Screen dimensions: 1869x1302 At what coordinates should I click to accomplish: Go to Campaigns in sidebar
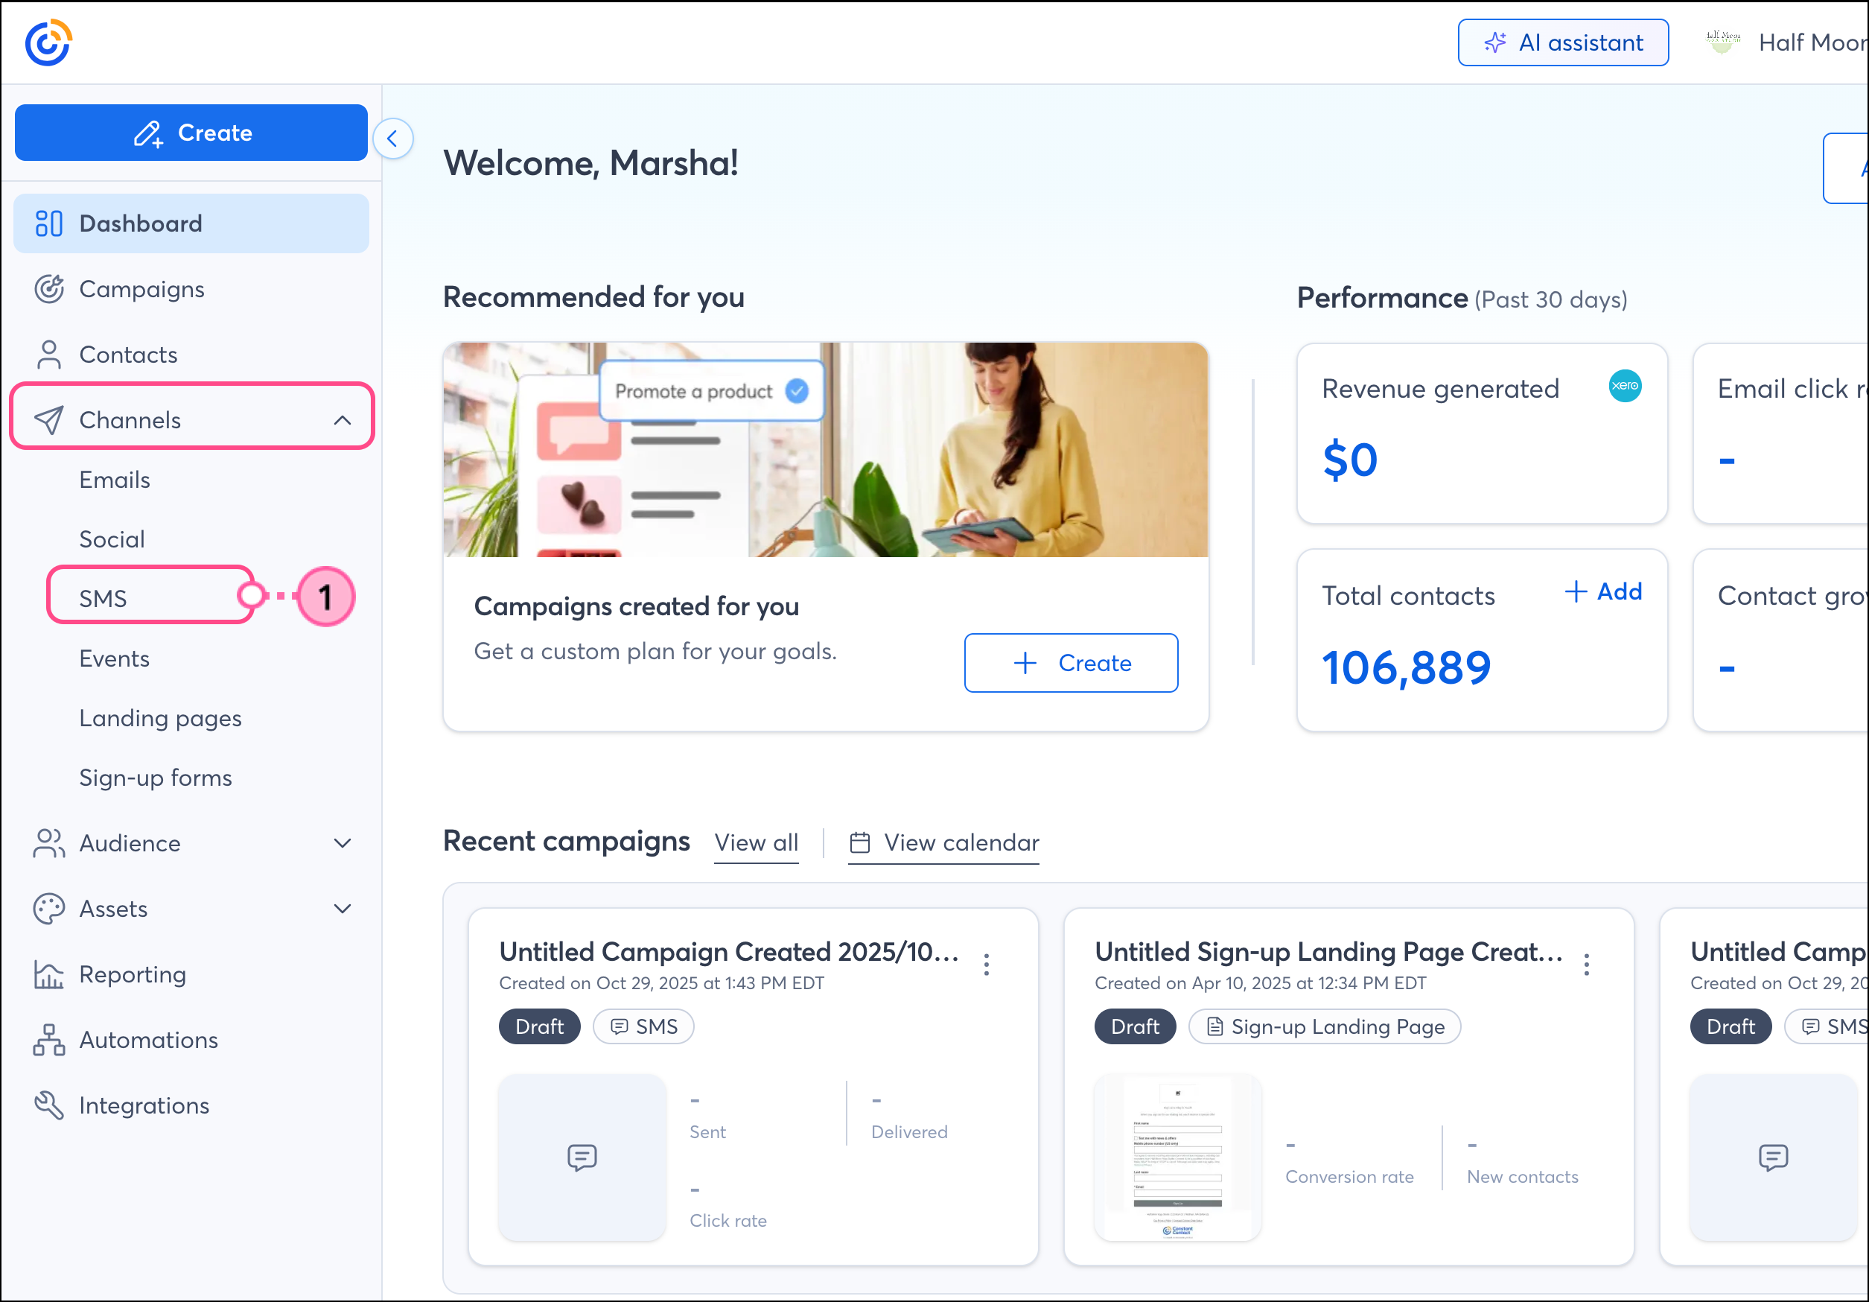141,289
